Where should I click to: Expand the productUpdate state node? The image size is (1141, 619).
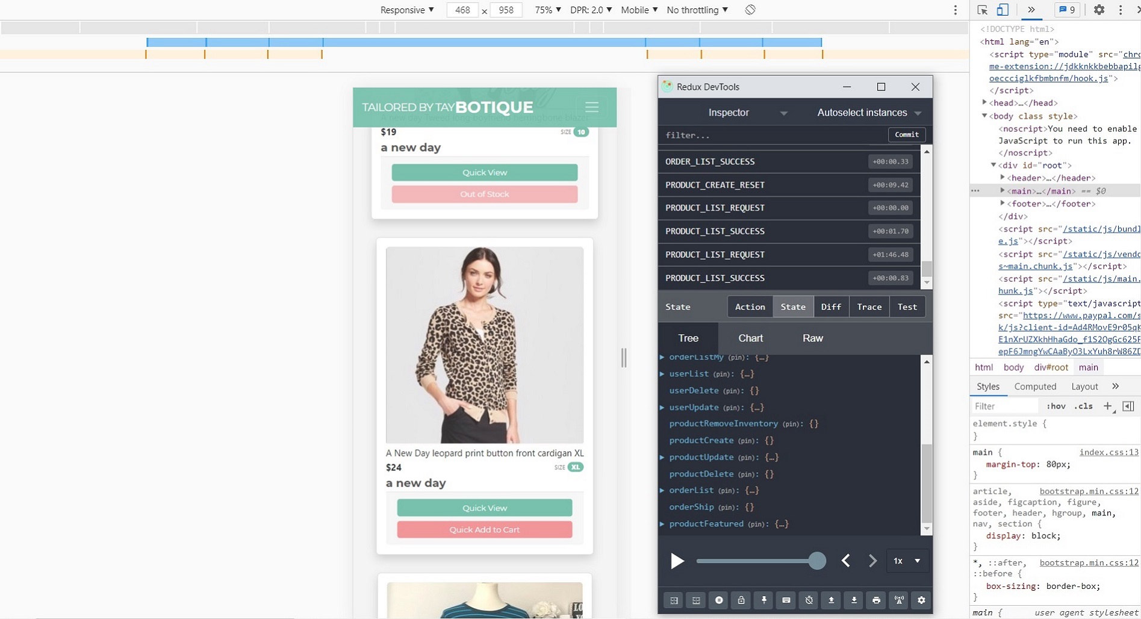[662, 458]
